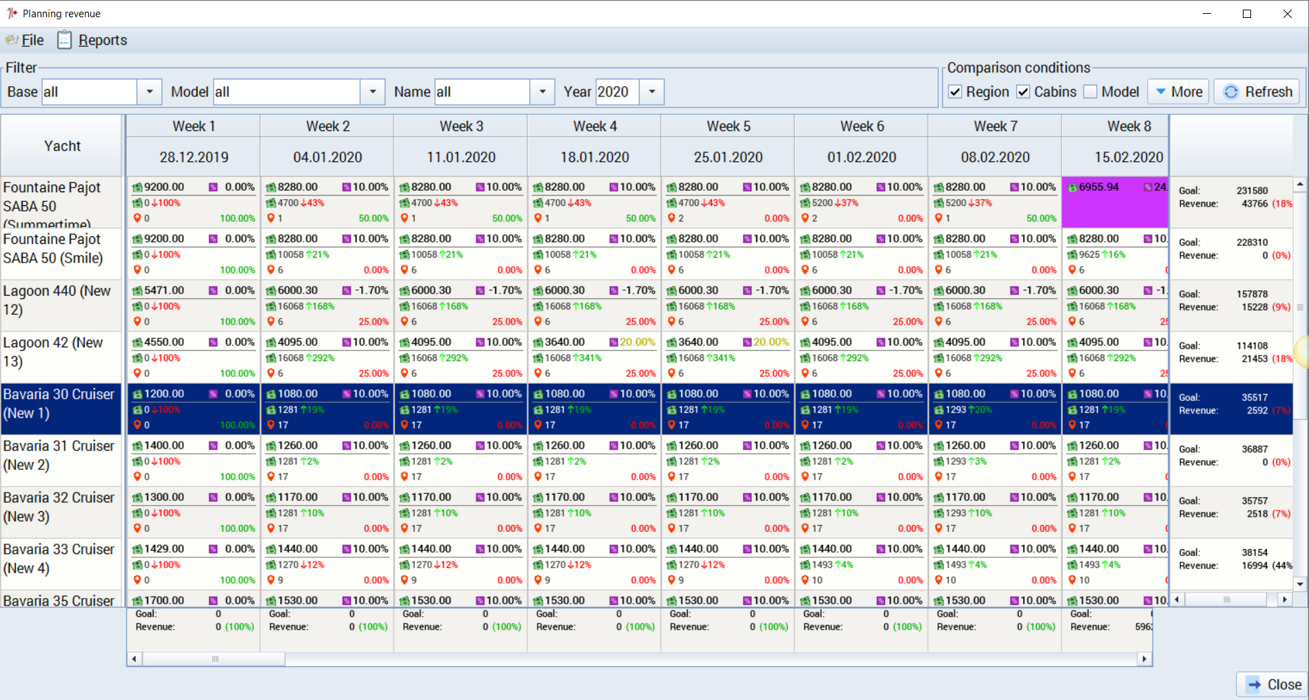Image resolution: width=1309 pixels, height=700 pixels.
Task: Click the Close button
Action: point(1273,684)
